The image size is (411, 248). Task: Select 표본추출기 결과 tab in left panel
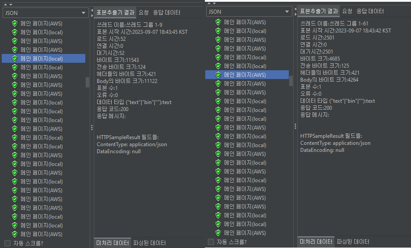tap(115, 12)
